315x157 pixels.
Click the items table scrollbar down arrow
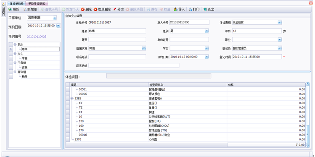pos(307,146)
